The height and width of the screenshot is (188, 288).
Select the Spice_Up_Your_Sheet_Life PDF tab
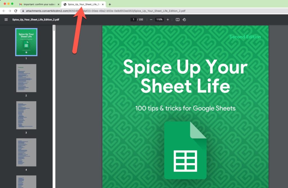[x=84, y=4]
